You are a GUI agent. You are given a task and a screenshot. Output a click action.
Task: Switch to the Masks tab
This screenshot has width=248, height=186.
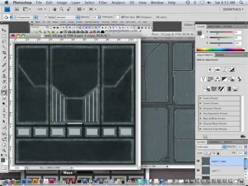click(220, 55)
